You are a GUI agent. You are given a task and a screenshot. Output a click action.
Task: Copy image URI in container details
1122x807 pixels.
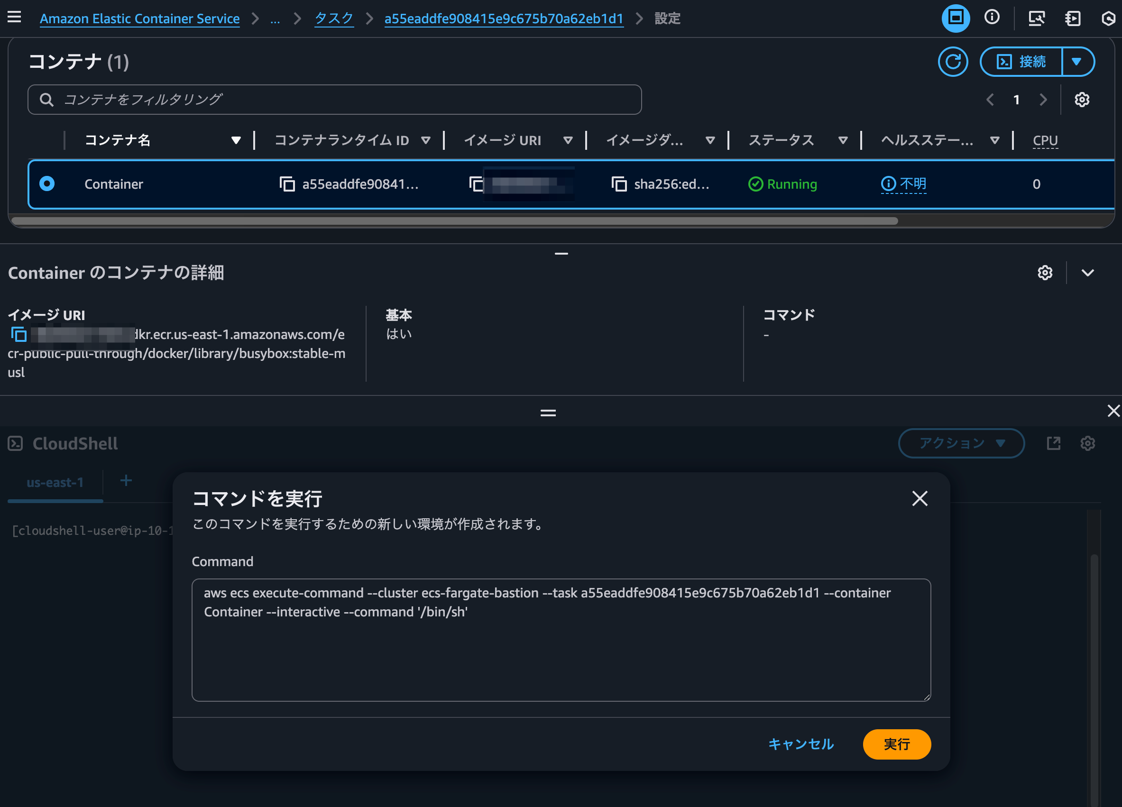coord(19,335)
